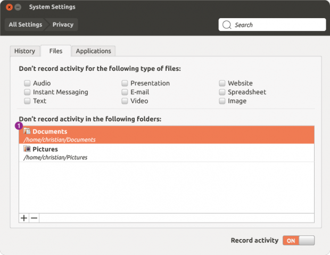Check the Audio file type box
330x255 pixels.
pyautogui.click(x=27, y=83)
